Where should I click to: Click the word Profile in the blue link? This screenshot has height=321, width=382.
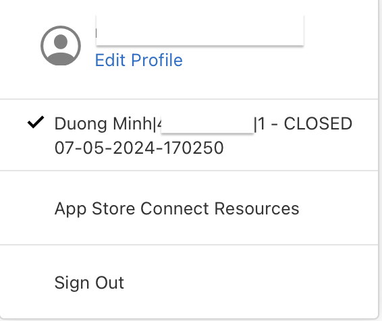pos(157,60)
